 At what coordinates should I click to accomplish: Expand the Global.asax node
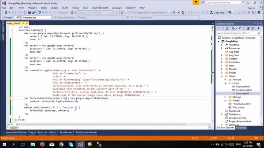tap(222, 114)
